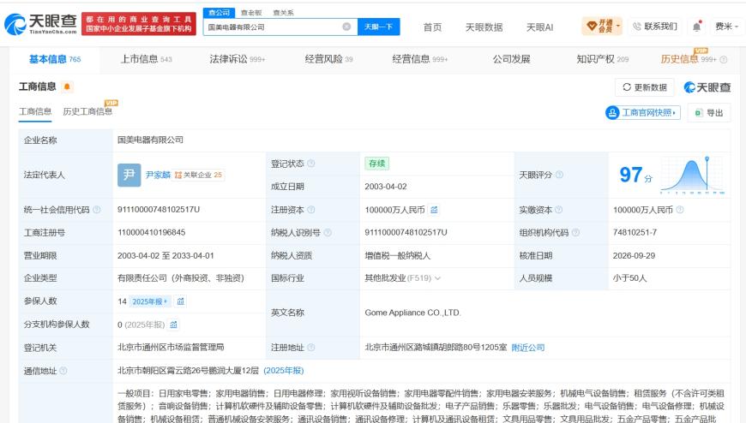Open trend chart icon beside 参保人数
Viewport: 746px width, 423px height.
click(181, 301)
